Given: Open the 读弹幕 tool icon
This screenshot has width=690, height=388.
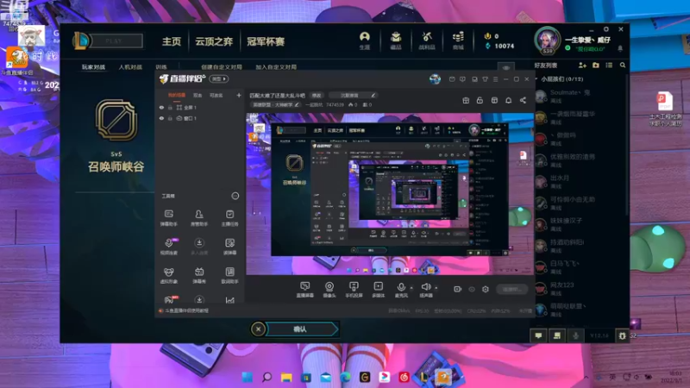Looking at the screenshot, I should tap(229, 247).
